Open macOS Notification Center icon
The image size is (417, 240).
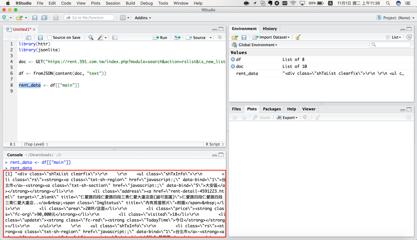[x=408, y=3]
